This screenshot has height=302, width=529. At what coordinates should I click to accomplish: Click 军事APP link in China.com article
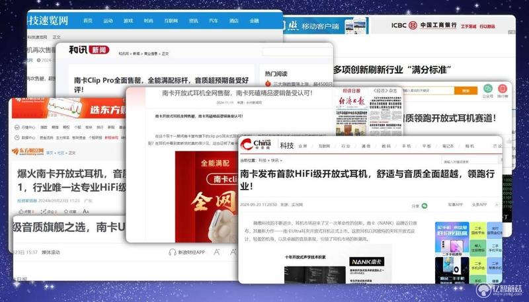tap(455, 205)
